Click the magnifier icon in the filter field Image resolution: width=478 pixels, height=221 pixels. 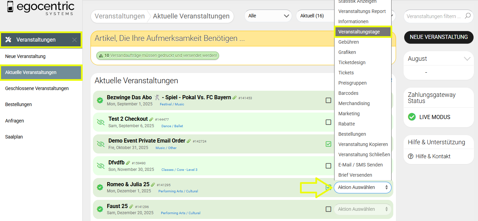468,16
